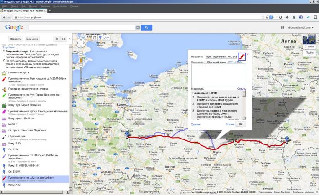Select the hand pan tool on map
The width and height of the screenshot is (319, 195).
(x=94, y=37)
